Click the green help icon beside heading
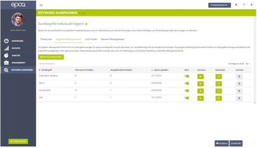Image resolution: width=257 pixels, height=148 pixels. [86, 24]
